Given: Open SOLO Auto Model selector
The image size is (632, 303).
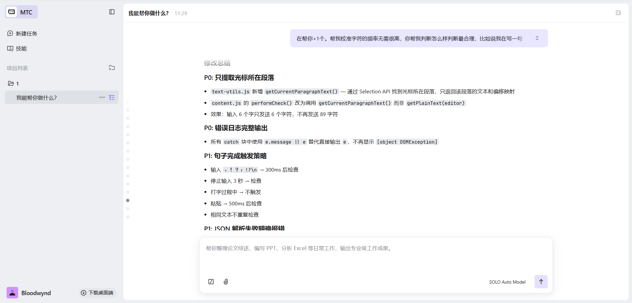Looking at the screenshot, I should (x=507, y=282).
